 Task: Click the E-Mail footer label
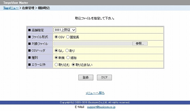80,107
